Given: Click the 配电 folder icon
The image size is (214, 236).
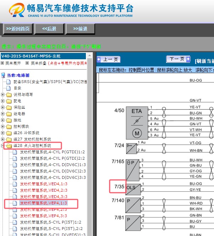Looking at the screenshot, I should pyautogui.click(x=9, y=101).
